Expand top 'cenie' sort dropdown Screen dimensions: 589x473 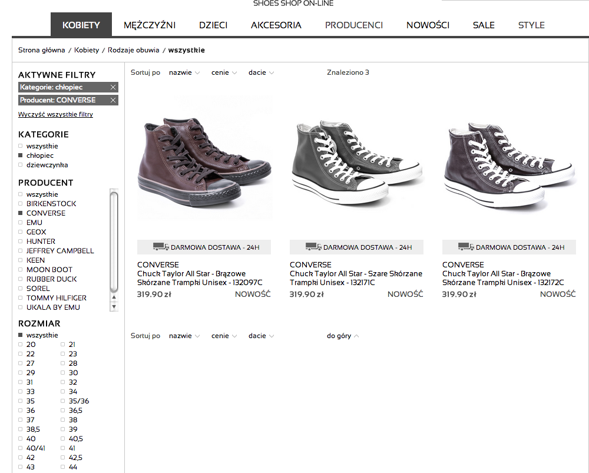(x=224, y=73)
